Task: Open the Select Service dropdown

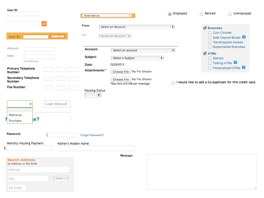Action: point(108,16)
